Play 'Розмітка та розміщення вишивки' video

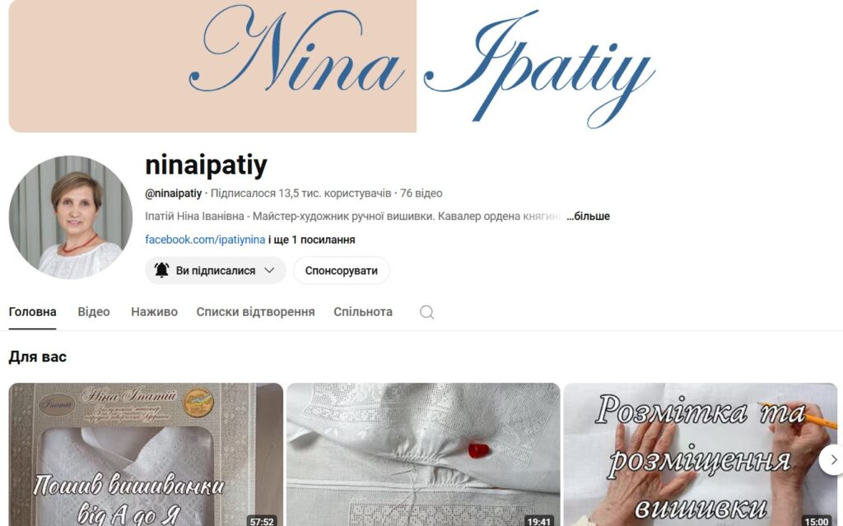point(701,454)
